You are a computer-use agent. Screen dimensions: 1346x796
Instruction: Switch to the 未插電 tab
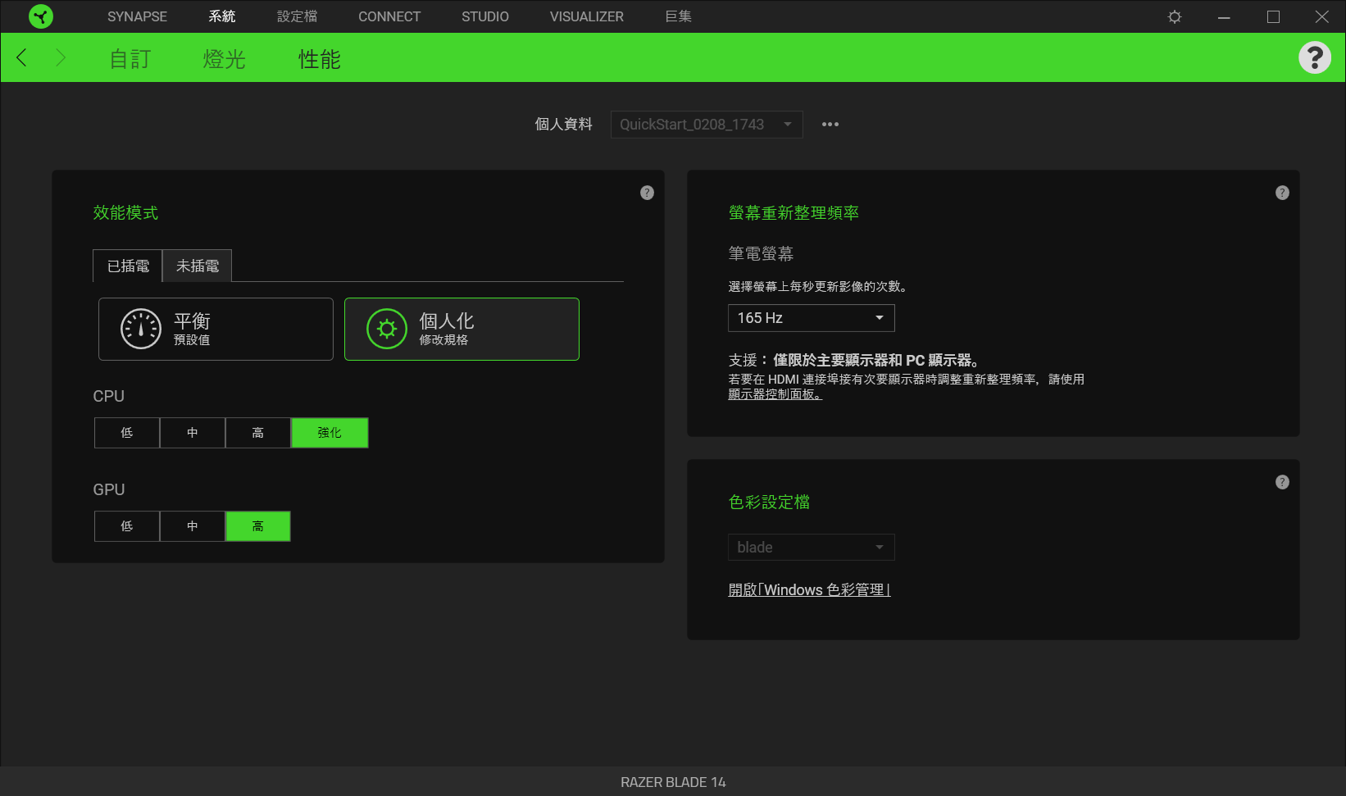(x=198, y=266)
